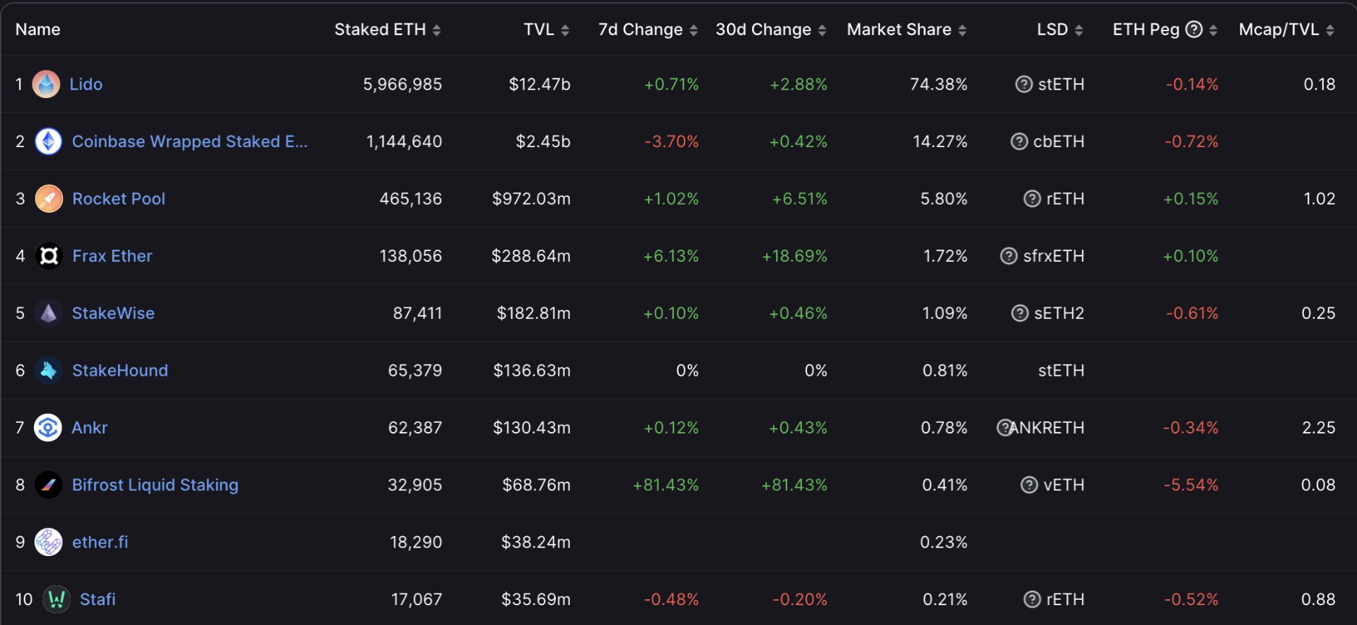
Task: Click the ETH Peg help question icon
Action: click(1194, 29)
